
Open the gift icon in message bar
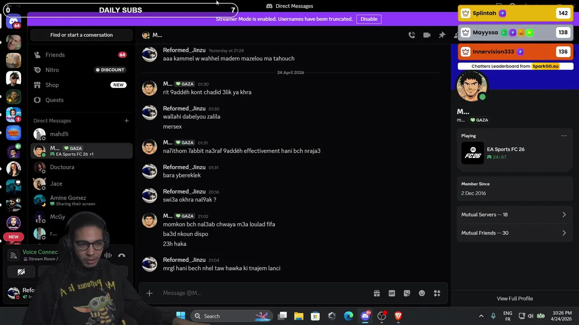point(376,293)
